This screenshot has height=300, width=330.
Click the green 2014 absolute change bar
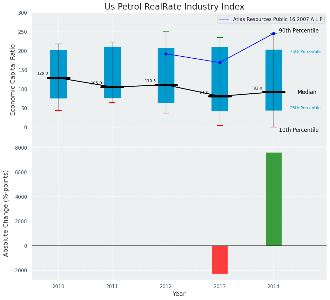(273, 199)
